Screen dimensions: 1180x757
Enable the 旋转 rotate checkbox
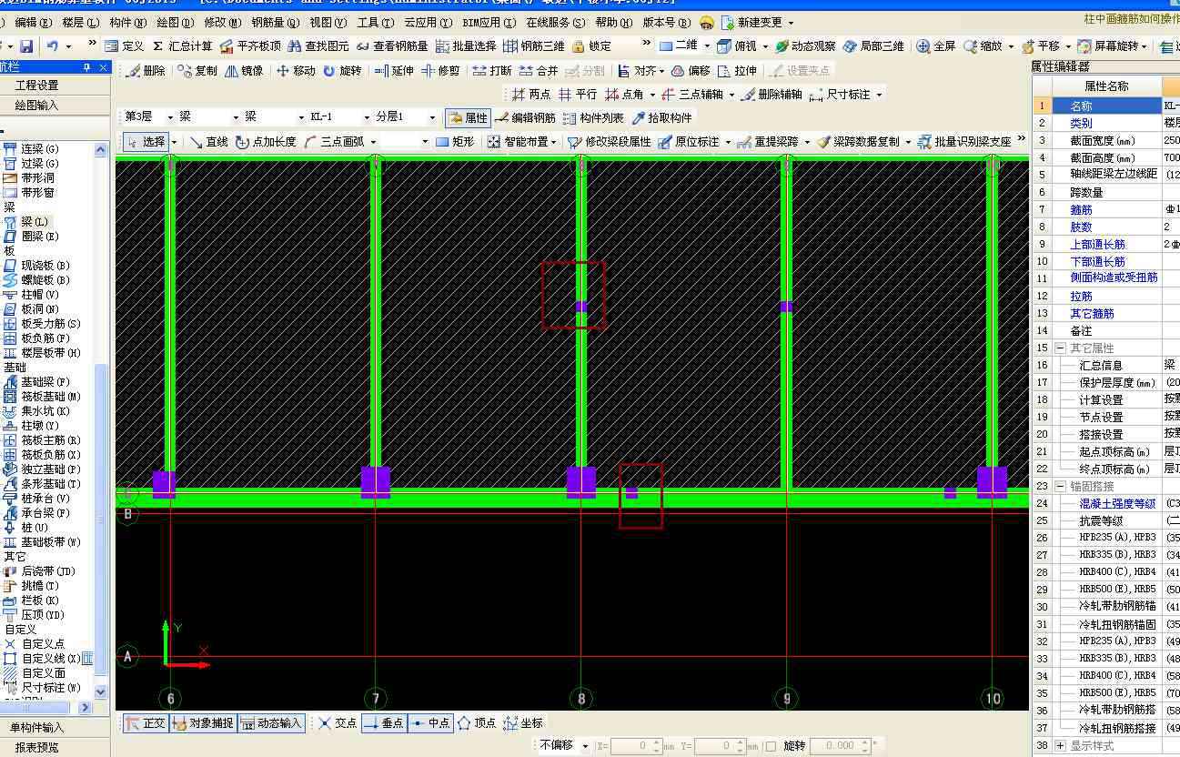point(771,746)
